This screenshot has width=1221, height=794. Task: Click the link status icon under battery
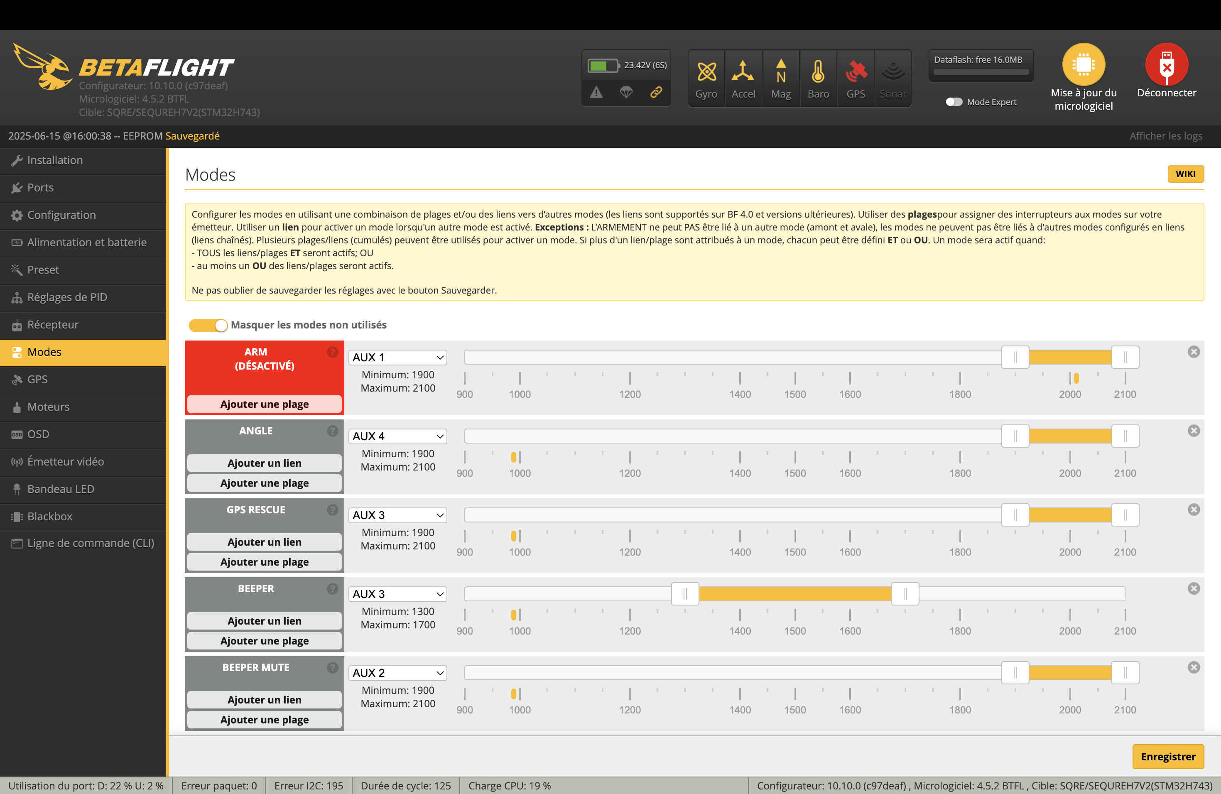click(656, 93)
